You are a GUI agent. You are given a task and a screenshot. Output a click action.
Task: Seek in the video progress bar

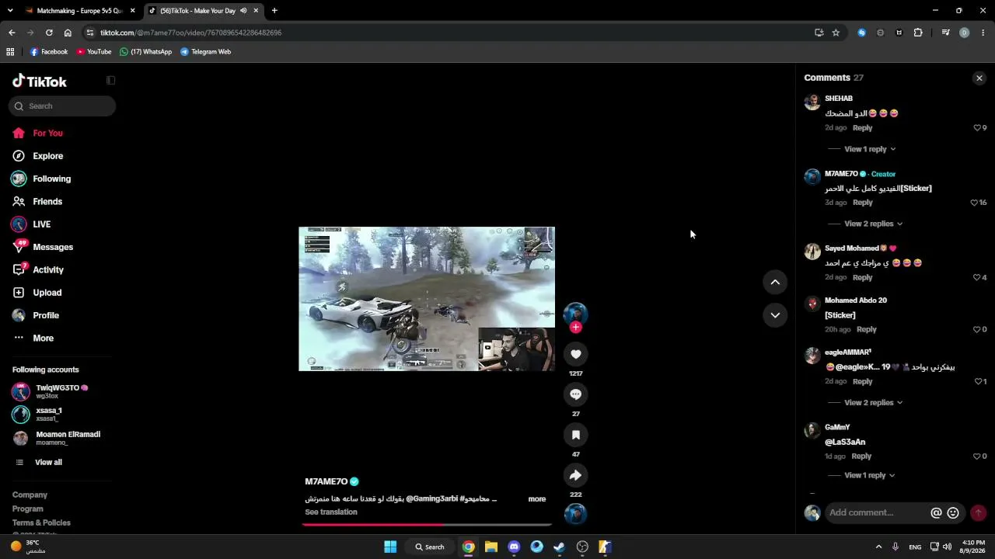tap(427, 525)
